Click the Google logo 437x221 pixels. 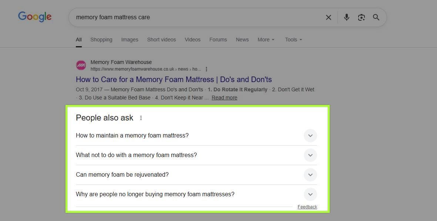pos(35,17)
